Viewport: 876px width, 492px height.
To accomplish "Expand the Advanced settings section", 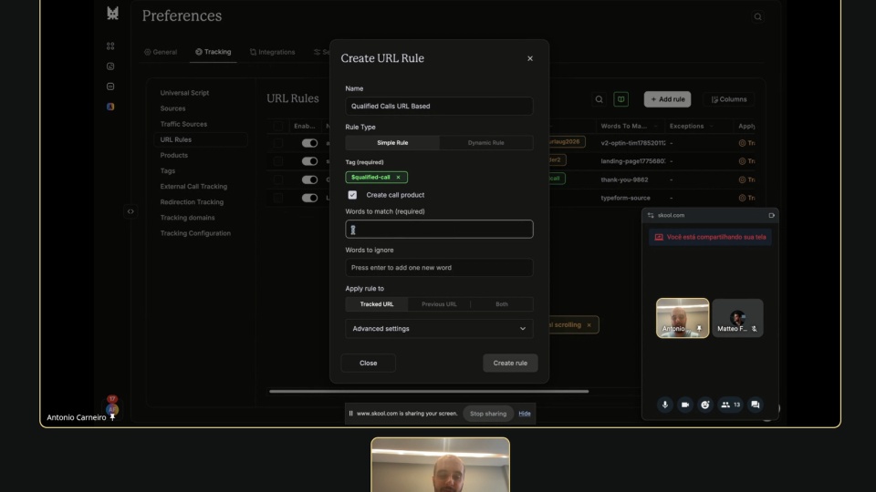I will tap(439, 329).
